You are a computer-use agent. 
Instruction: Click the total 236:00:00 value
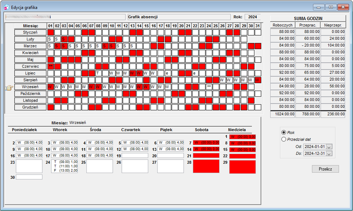click(x=333, y=114)
